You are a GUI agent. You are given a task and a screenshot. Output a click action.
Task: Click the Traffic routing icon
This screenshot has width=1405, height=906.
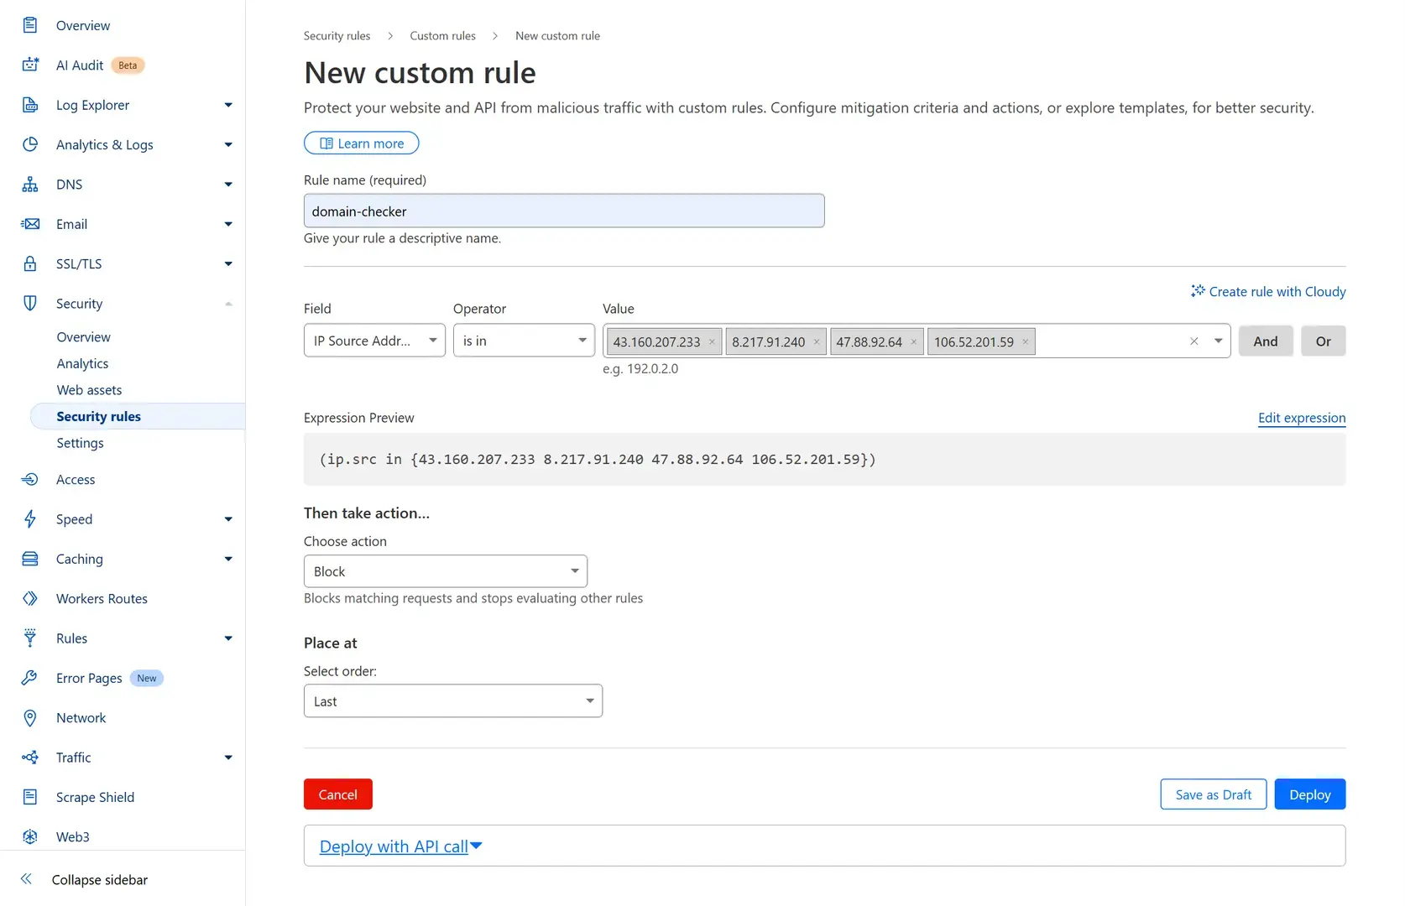[30, 758]
